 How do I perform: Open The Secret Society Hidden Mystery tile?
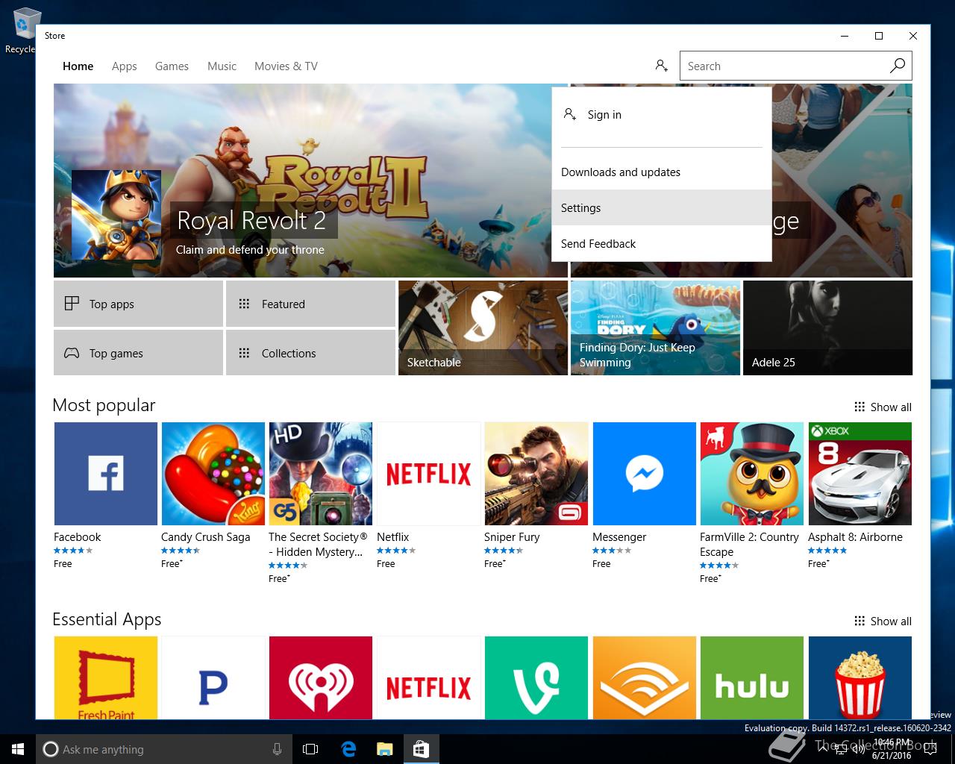(321, 474)
